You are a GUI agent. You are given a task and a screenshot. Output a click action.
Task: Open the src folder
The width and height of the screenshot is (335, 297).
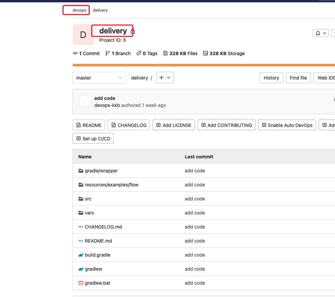pos(88,199)
